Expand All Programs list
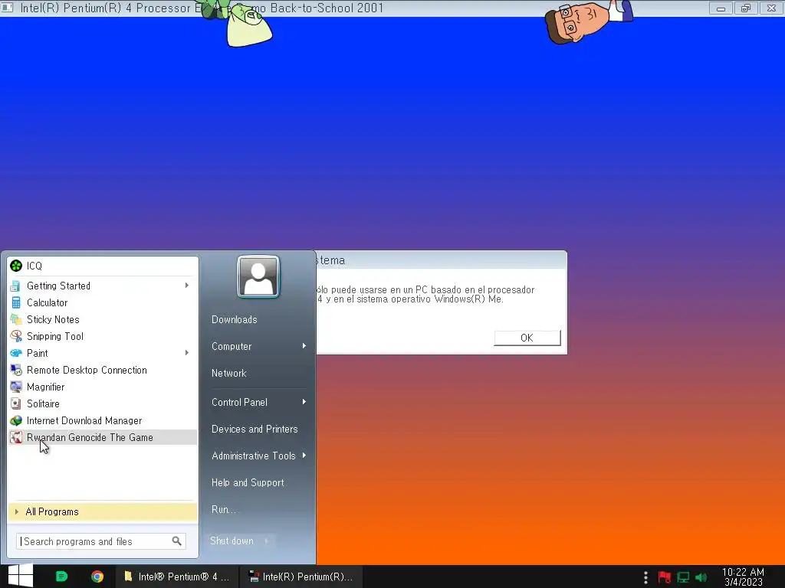The width and height of the screenshot is (785, 588). [103, 511]
